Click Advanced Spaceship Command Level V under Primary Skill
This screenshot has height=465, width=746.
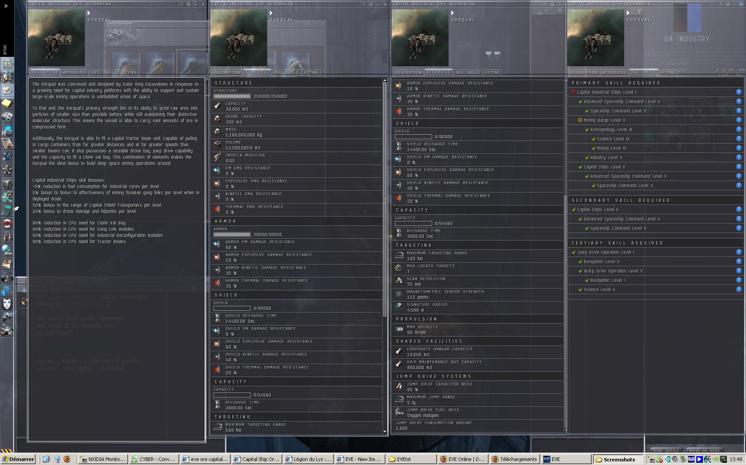(x=622, y=101)
